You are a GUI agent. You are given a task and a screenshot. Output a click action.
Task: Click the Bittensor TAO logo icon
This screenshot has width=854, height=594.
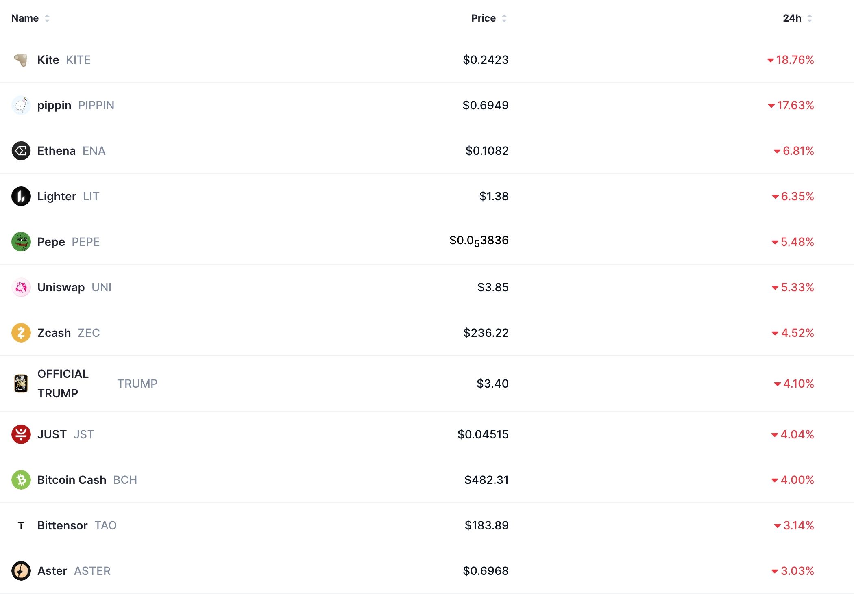tap(21, 526)
